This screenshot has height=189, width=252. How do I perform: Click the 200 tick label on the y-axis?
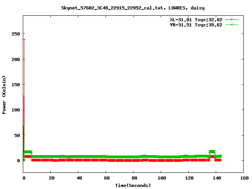pos(15,59)
